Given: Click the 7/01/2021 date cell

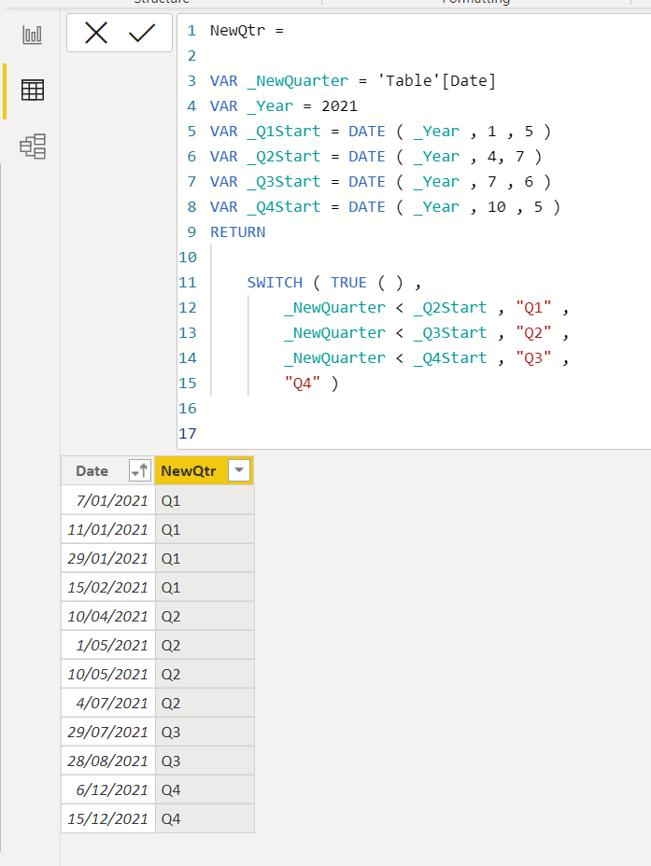Looking at the screenshot, I should tap(108, 500).
